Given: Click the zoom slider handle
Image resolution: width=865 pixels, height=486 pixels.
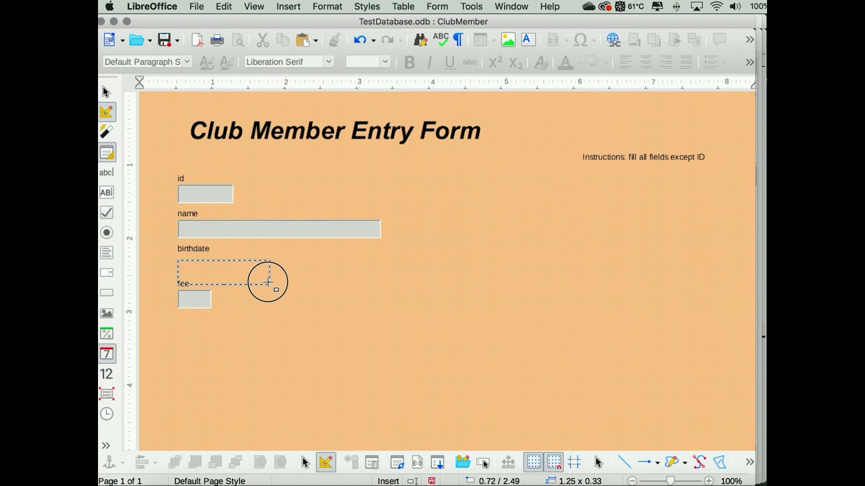Looking at the screenshot, I should (670, 481).
